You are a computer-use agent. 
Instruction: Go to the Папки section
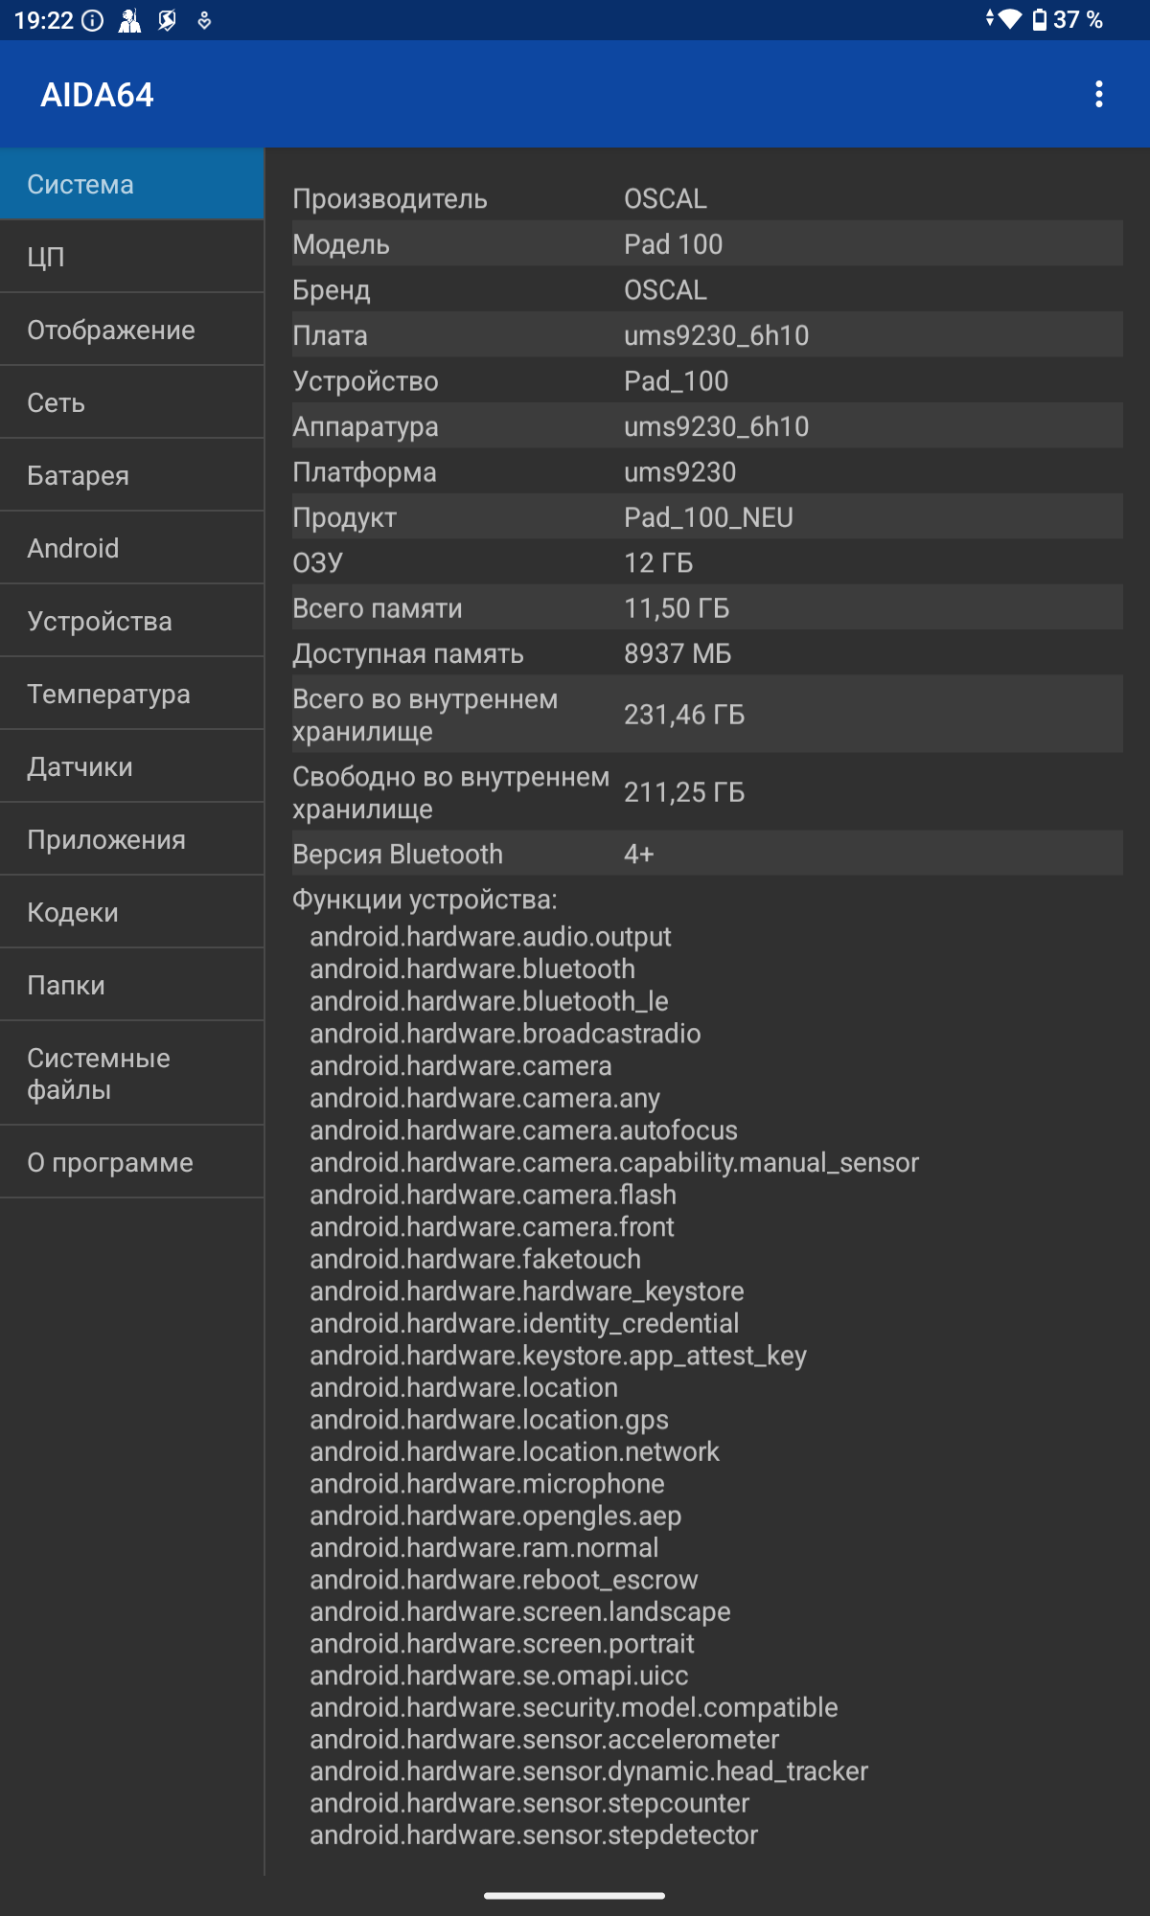pos(132,985)
